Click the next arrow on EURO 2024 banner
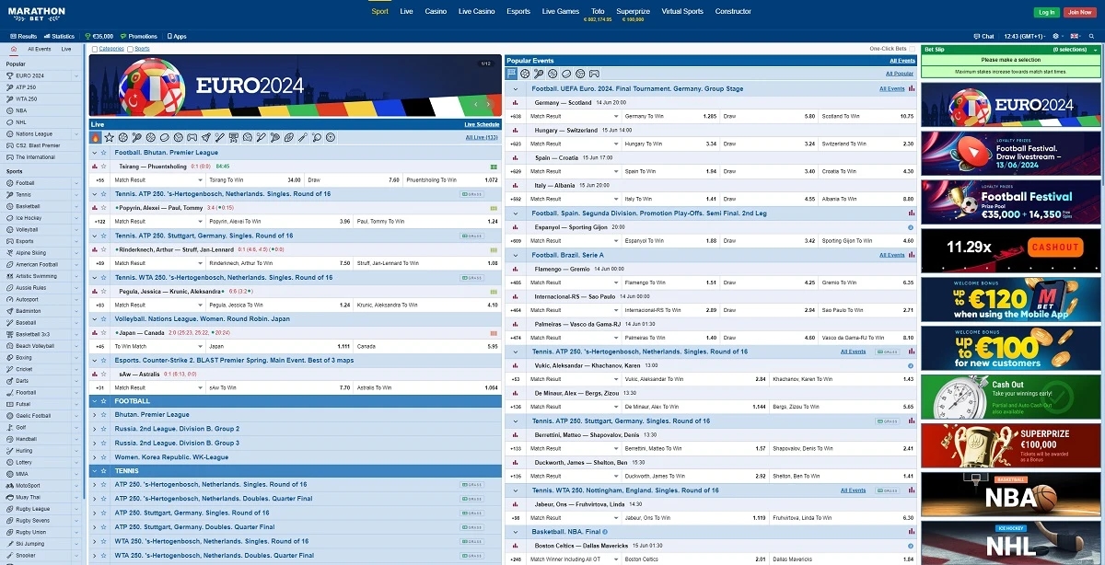Viewport: 1105px width, 565px height. 488,104
